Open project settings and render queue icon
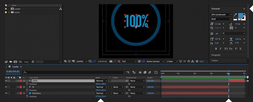The width and height of the screenshot is (253, 102). (20, 62)
